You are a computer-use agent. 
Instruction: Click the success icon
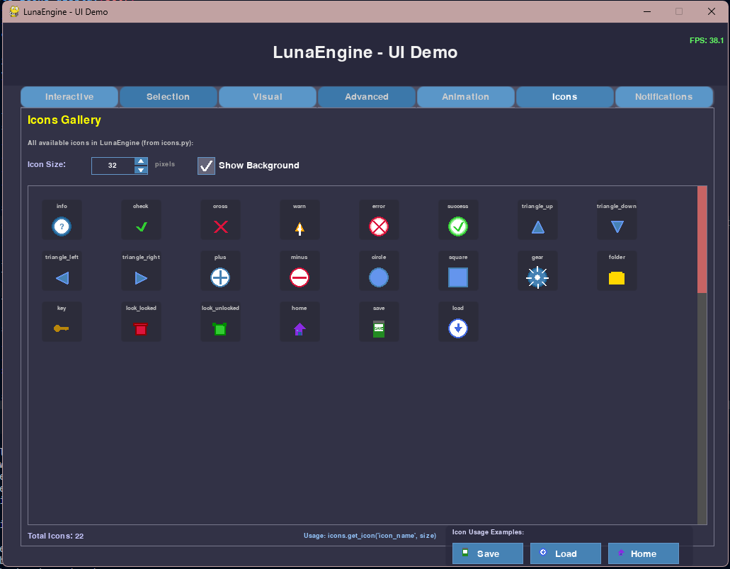tap(458, 226)
